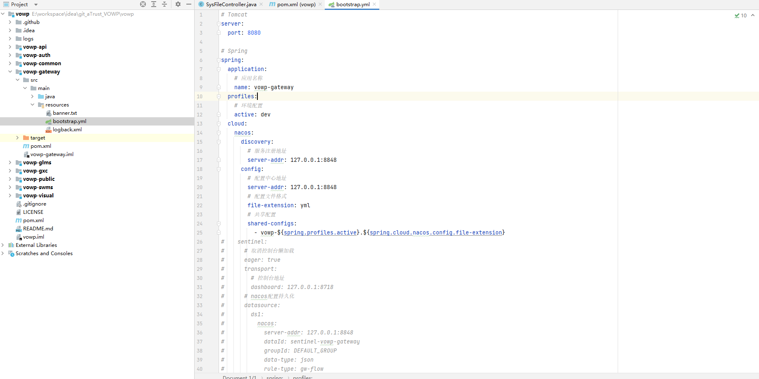Select vowp-gateway.iml file
The height and width of the screenshot is (379, 759).
[52, 154]
